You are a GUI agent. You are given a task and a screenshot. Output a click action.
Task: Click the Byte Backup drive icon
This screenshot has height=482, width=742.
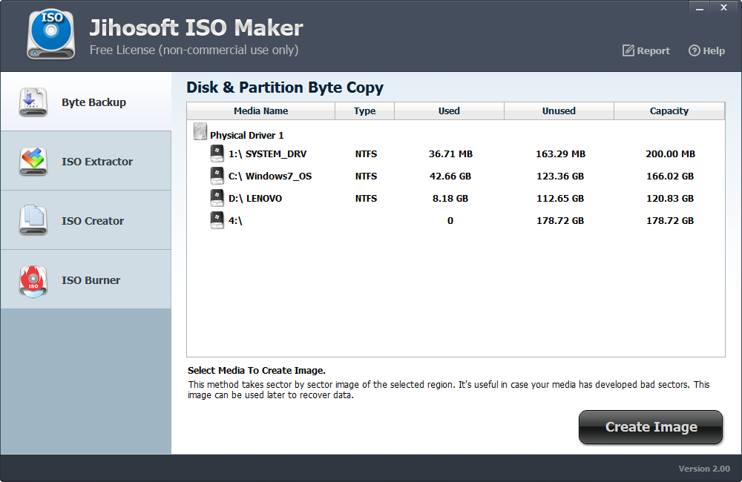coord(33,102)
